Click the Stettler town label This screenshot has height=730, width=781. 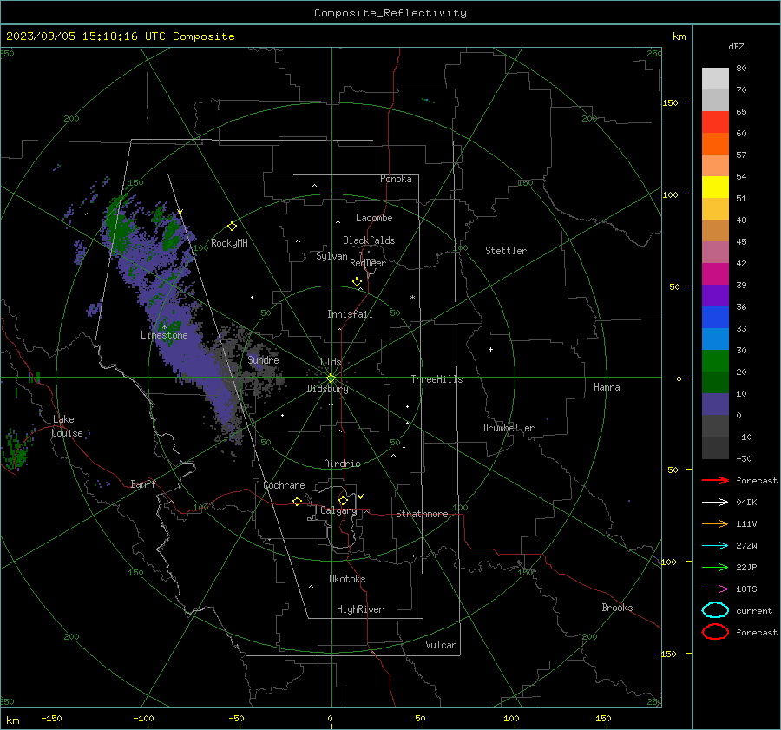point(506,251)
